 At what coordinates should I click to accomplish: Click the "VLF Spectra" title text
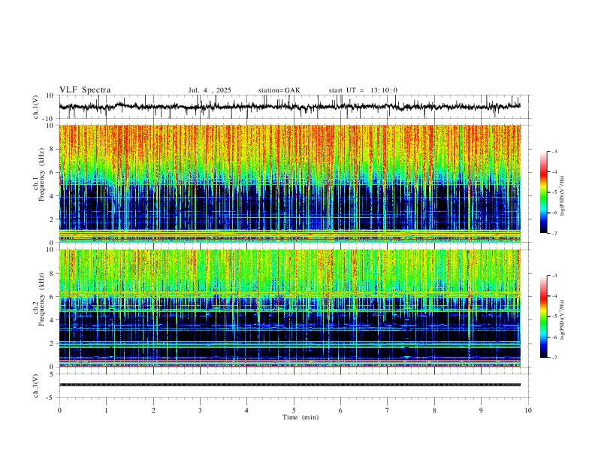85,90
